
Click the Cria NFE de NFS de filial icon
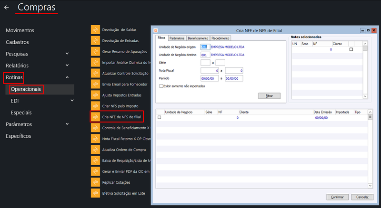pyautogui.click(x=96, y=117)
